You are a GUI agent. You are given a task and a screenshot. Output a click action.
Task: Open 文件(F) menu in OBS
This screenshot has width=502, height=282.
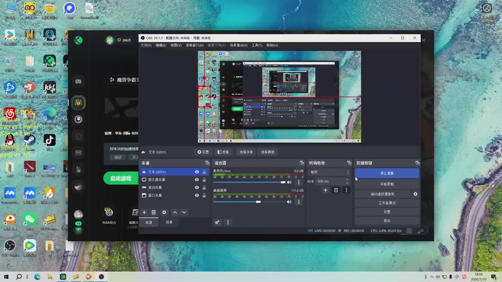[x=146, y=45]
